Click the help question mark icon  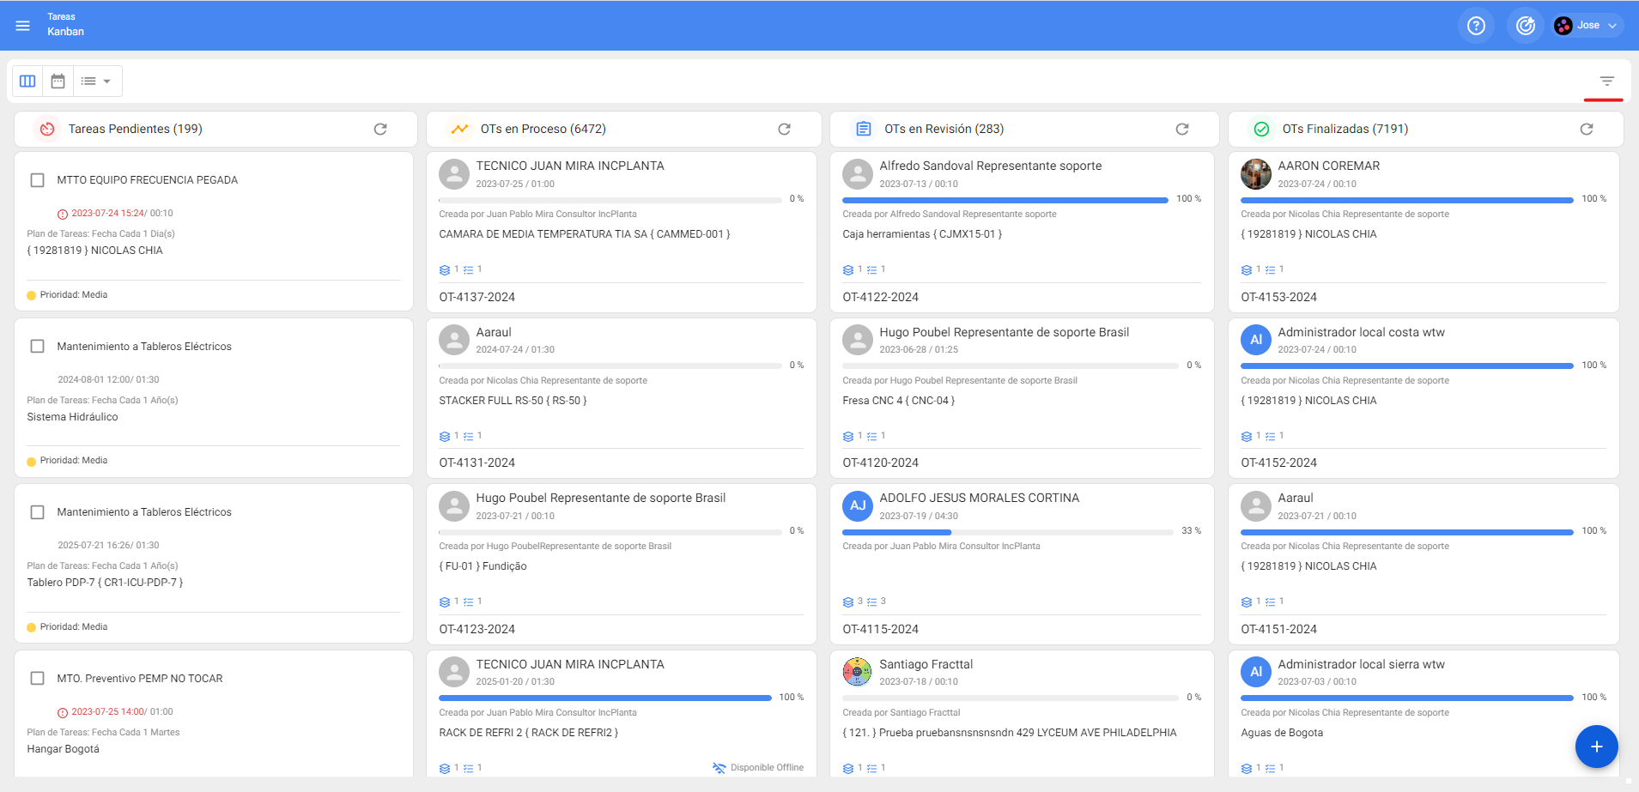click(x=1476, y=26)
